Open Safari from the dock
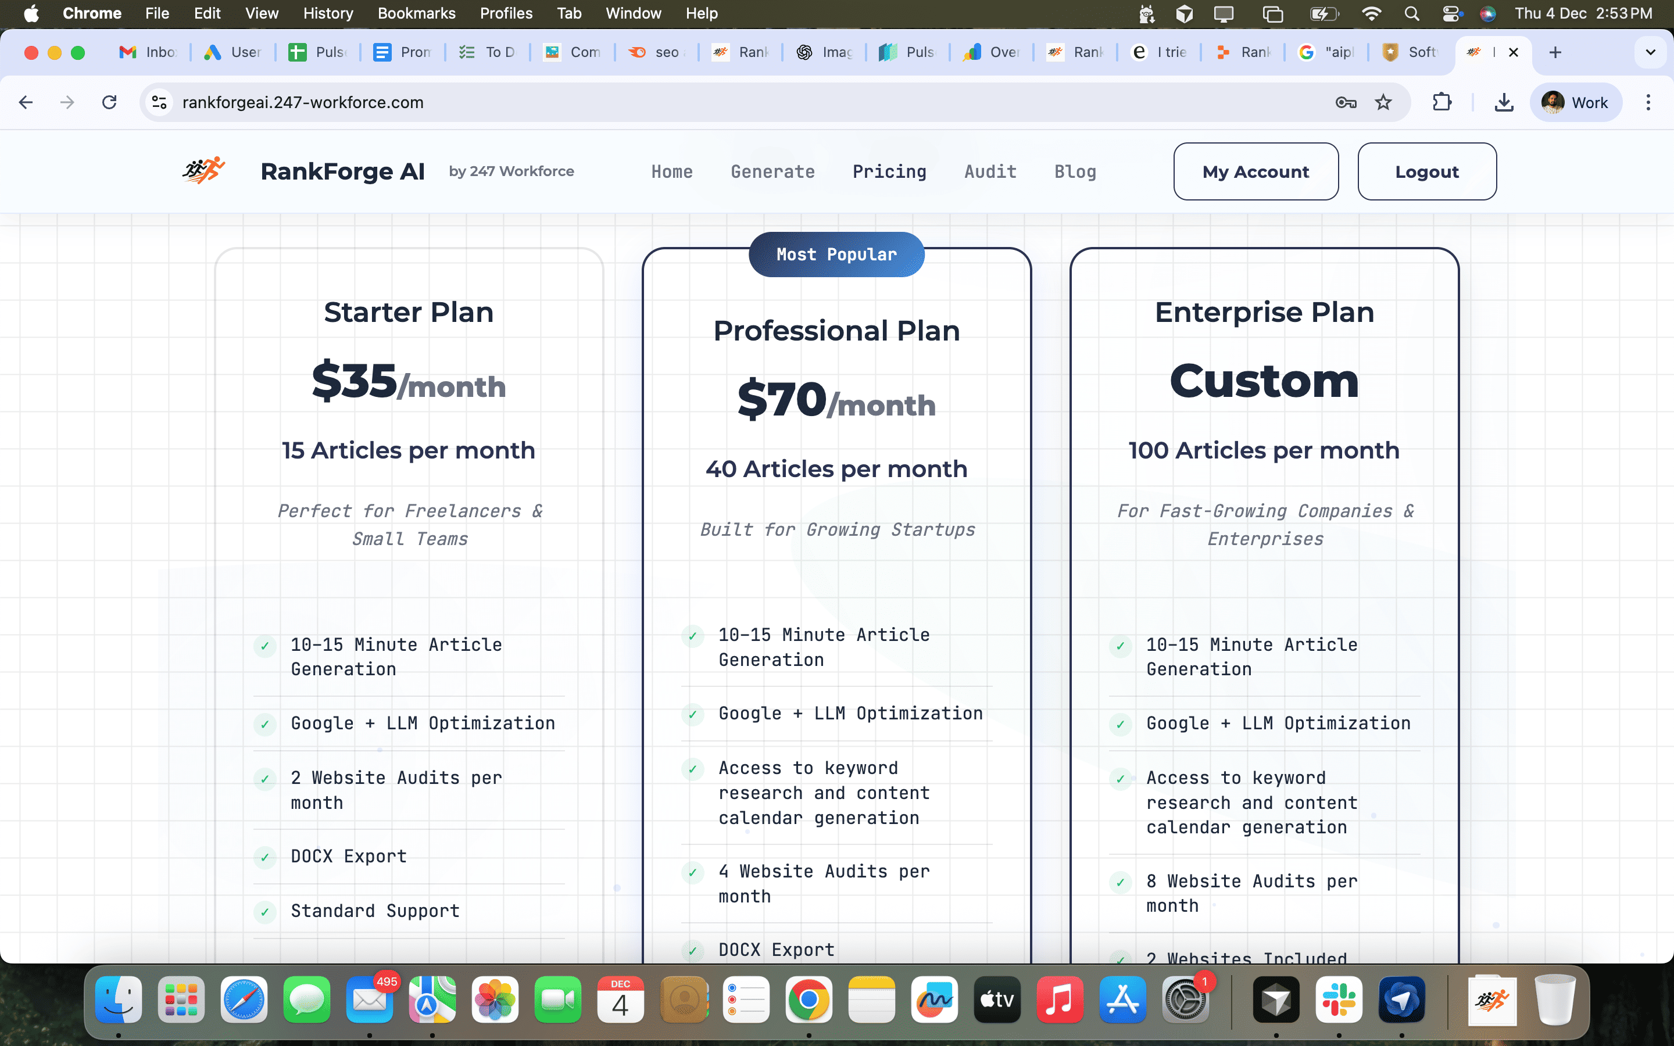 click(x=244, y=1000)
